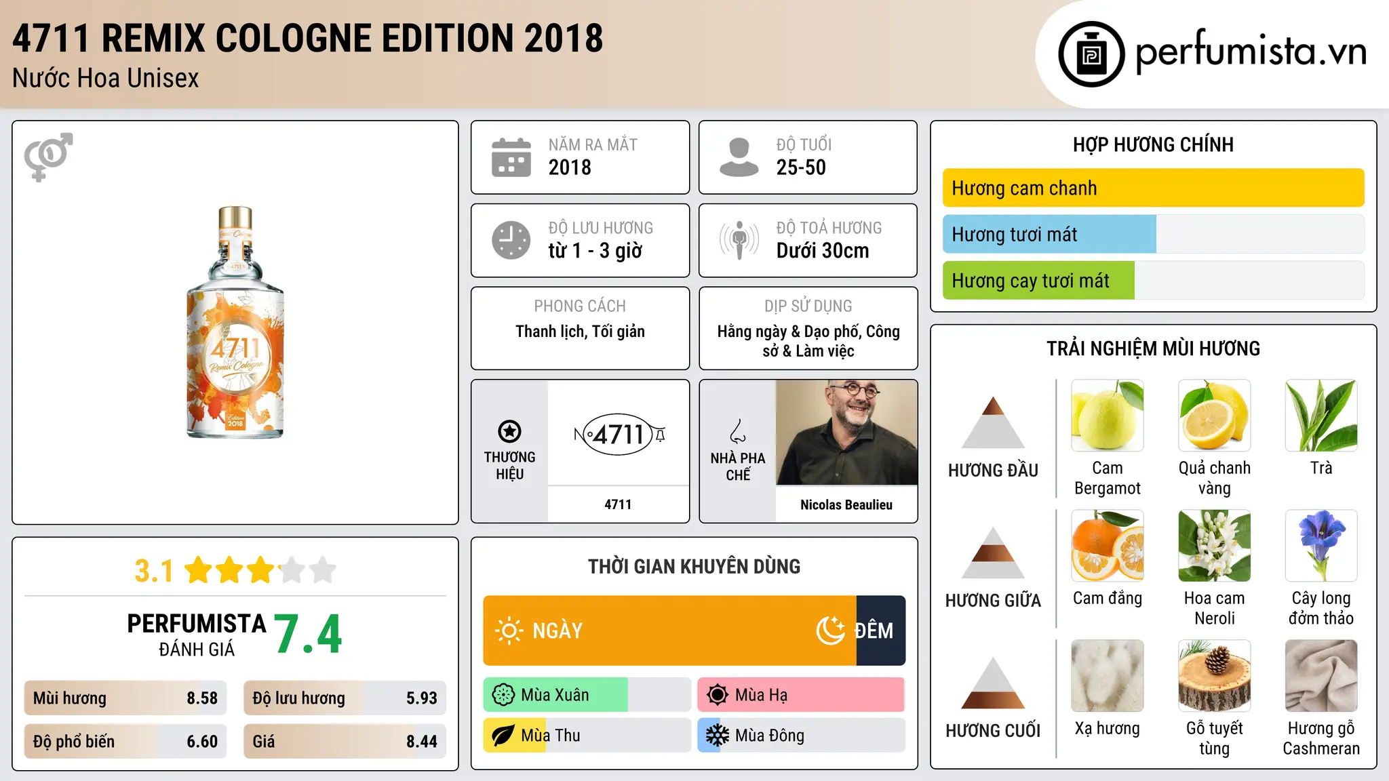This screenshot has height=781, width=1389.
Task: Click the Hương đầu pyramid icon
Action: click(x=993, y=422)
